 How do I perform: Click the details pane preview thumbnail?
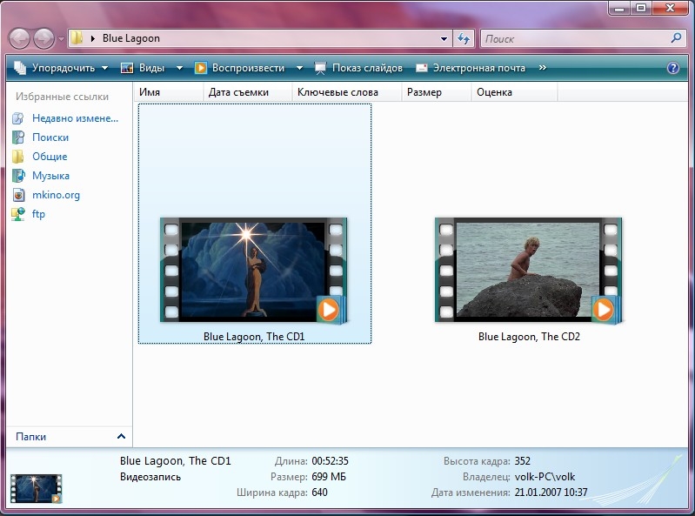36,488
